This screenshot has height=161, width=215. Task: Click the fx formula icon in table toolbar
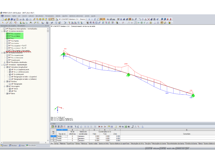(136, 127)
